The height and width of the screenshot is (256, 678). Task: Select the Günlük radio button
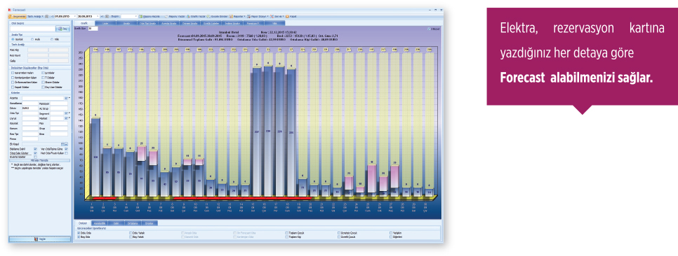point(13,38)
